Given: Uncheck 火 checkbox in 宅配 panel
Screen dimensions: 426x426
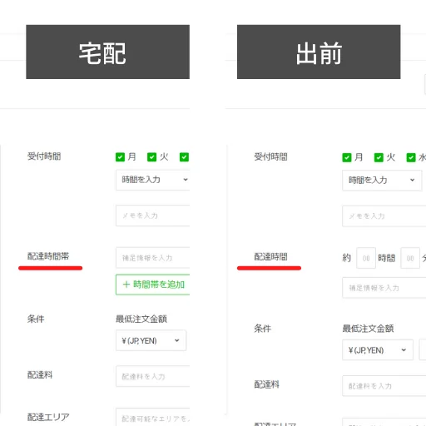Looking at the screenshot, I should pyautogui.click(x=151, y=157).
